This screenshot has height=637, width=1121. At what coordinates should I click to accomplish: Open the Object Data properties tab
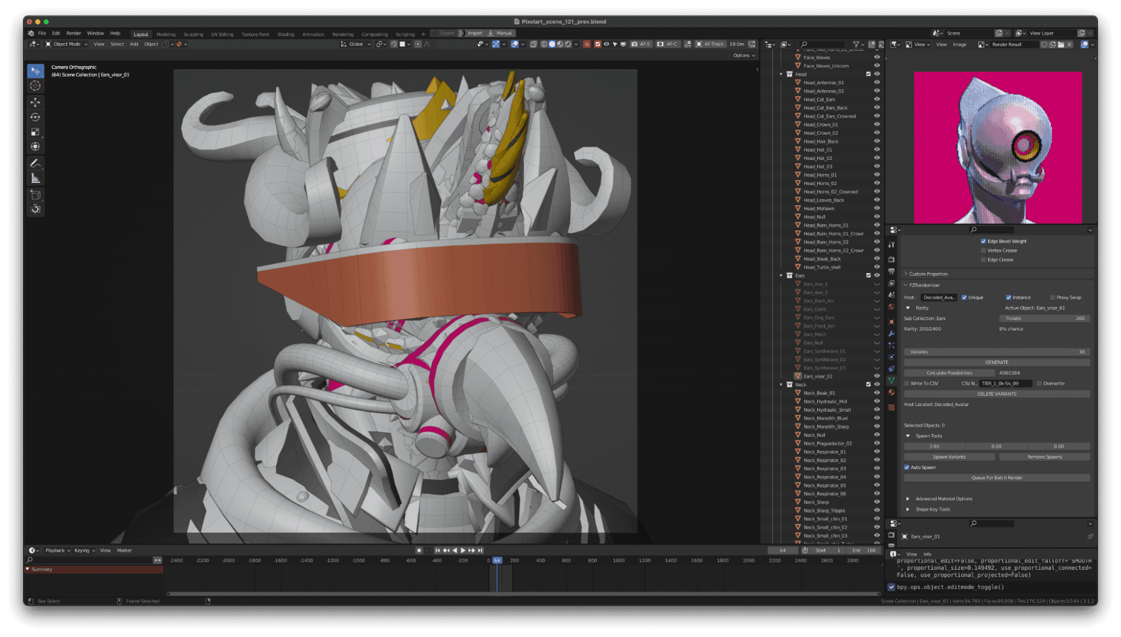point(892,381)
